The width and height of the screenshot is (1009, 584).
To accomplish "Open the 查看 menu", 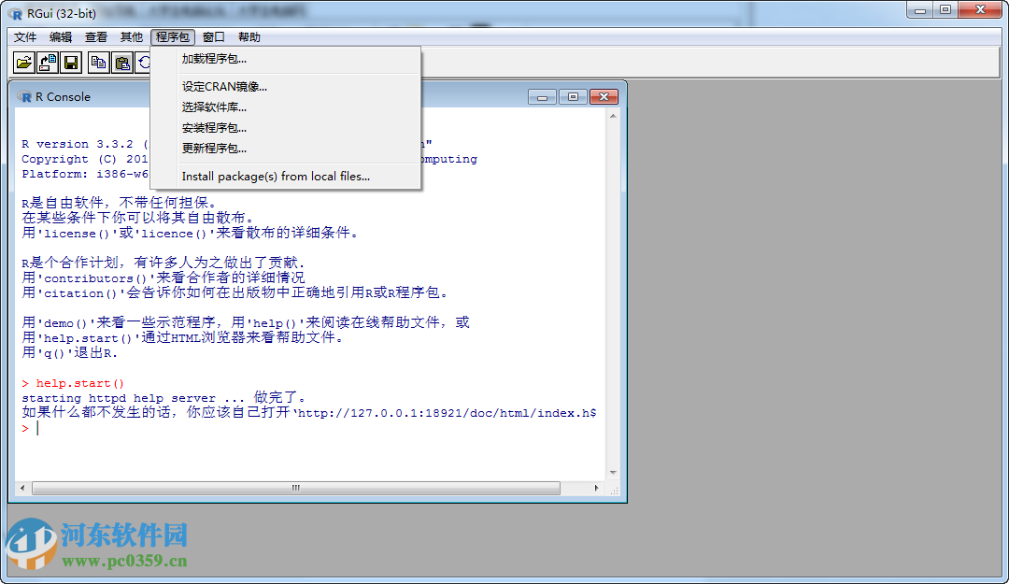I will click(x=96, y=37).
